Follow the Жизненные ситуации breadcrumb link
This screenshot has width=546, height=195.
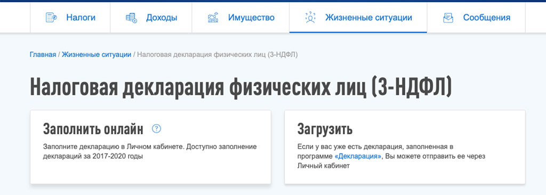pyautogui.click(x=97, y=55)
